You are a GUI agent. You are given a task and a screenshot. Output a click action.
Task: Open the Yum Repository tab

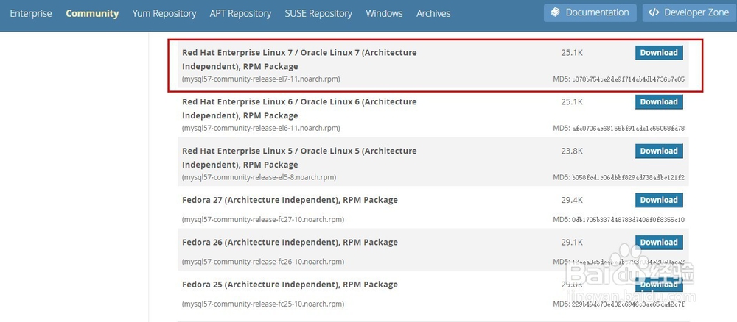click(164, 13)
